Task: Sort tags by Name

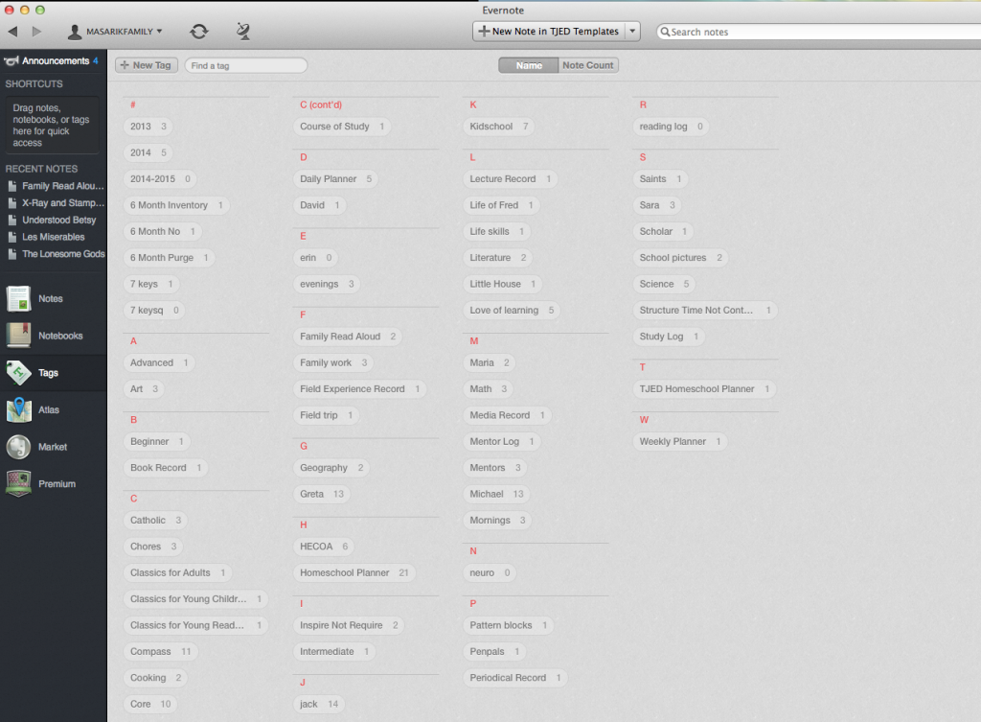Action: pyautogui.click(x=529, y=65)
